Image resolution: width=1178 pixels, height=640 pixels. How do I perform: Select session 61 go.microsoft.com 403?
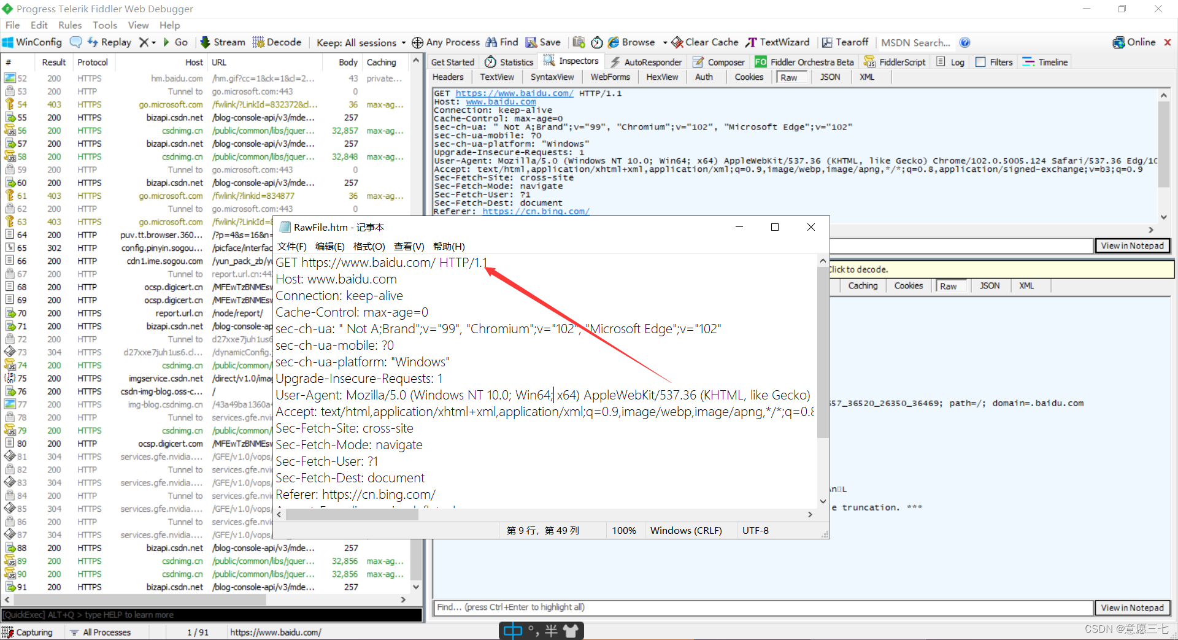(x=206, y=196)
